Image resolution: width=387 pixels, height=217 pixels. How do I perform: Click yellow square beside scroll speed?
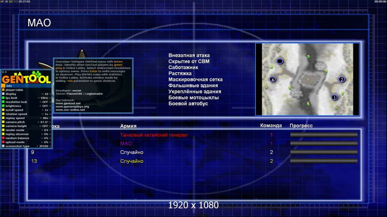[3, 110]
